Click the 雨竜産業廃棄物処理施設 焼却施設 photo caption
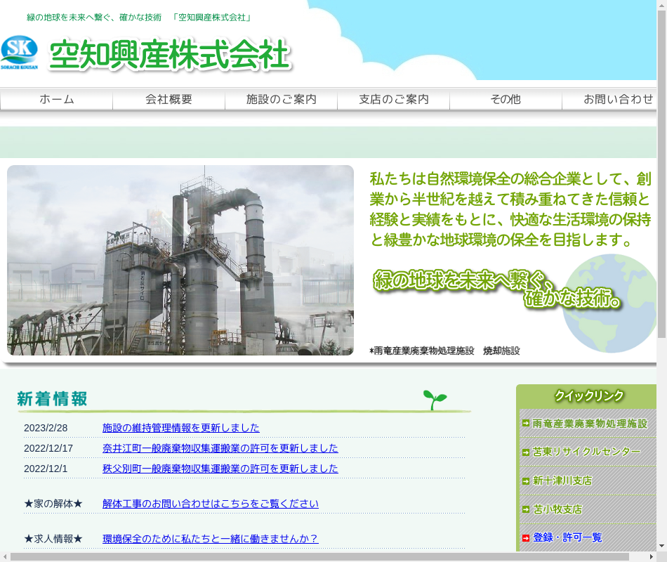The height and width of the screenshot is (562, 667). [444, 351]
